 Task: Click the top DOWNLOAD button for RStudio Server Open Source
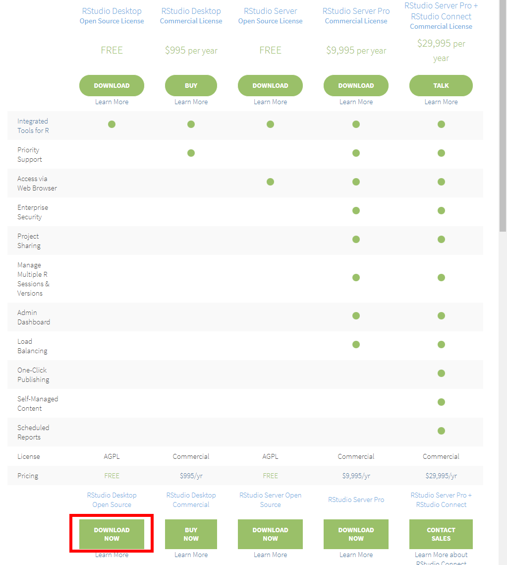(270, 85)
